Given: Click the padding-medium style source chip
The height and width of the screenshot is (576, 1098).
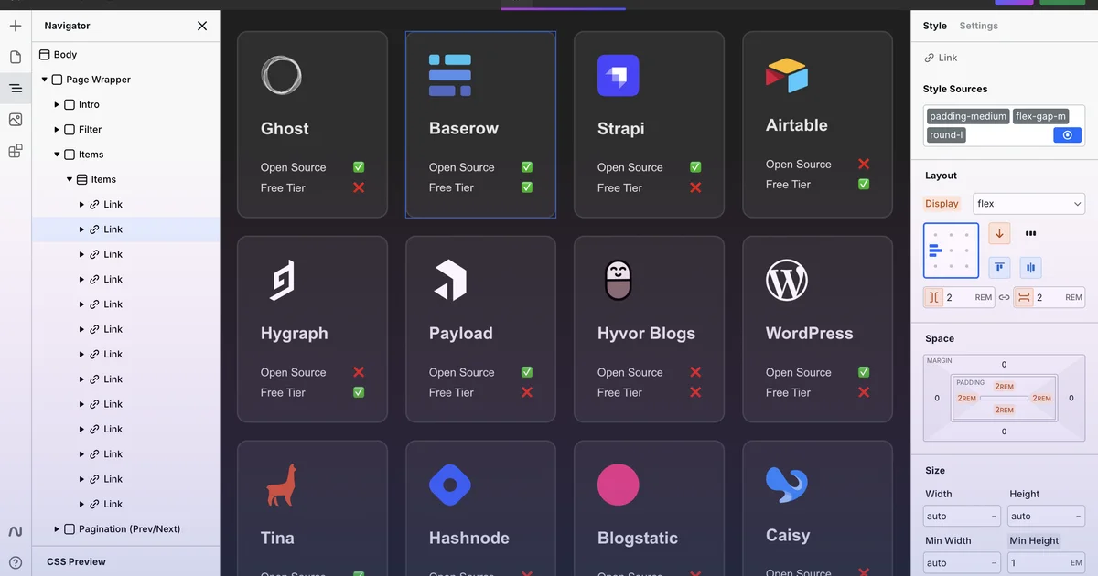Looking at the screenshot, I should [968, 116].
